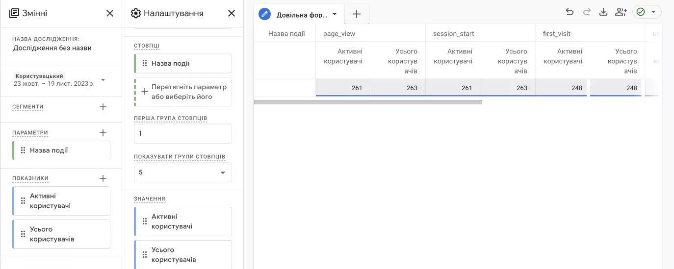Grab drag handle of Усього користувачів in Показники
The image size is (674, 269).
(23, 234)
